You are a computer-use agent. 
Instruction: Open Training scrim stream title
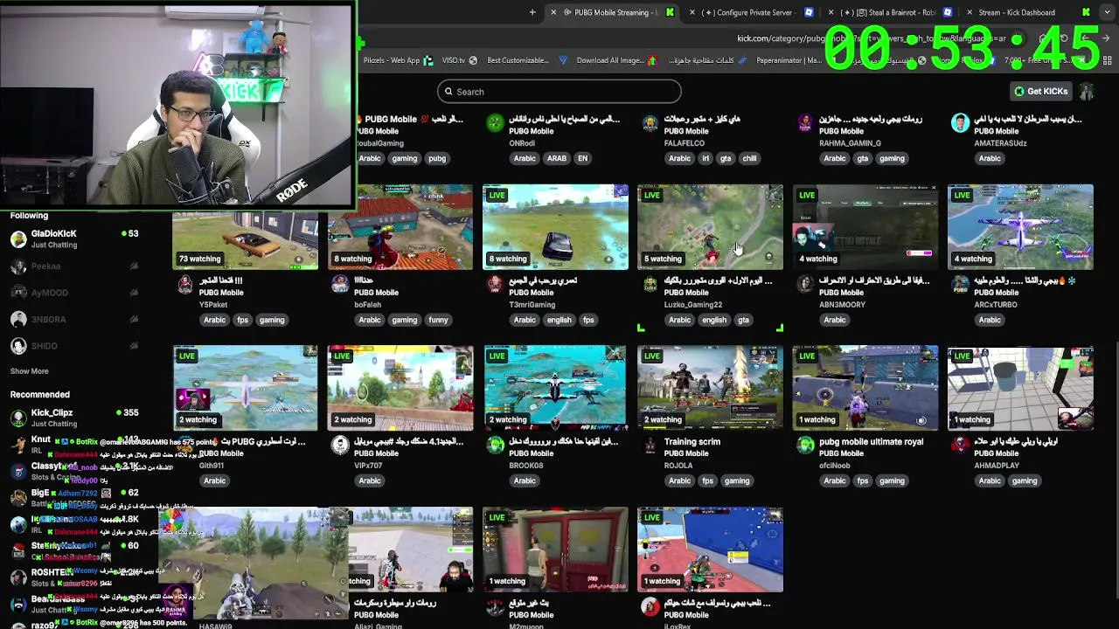(x=692, y=442)
